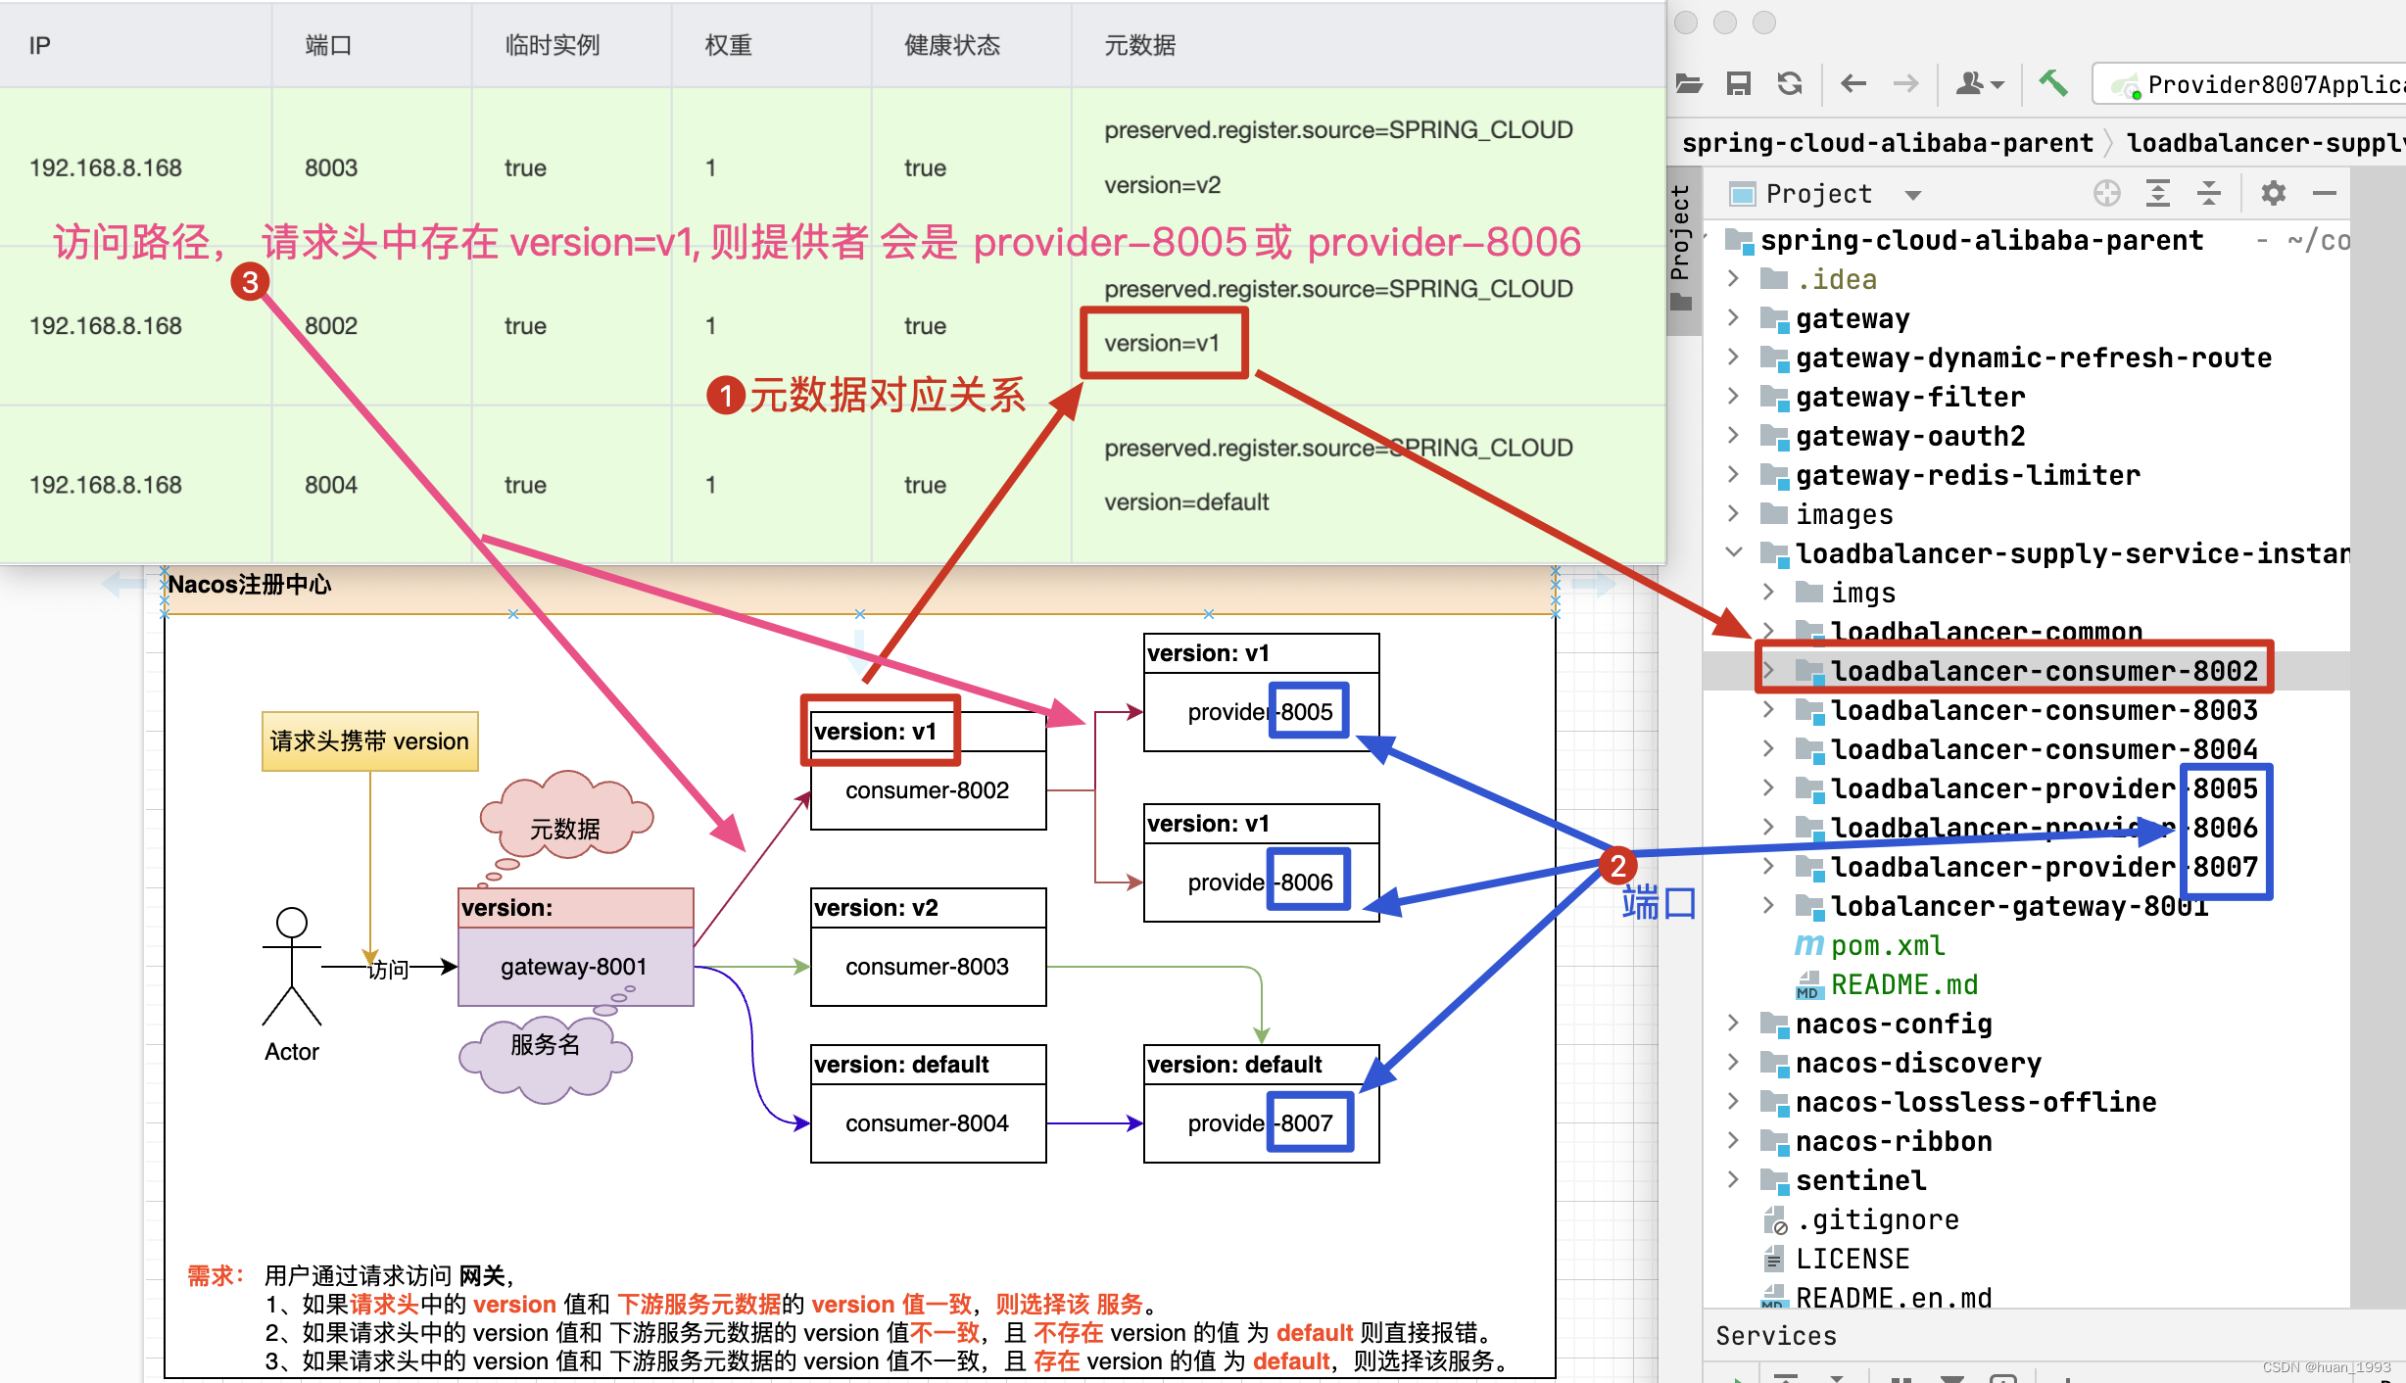Expand the gateway-redis-limiter chevron
This screenshot has height=1383, width=2406.
1734,475
